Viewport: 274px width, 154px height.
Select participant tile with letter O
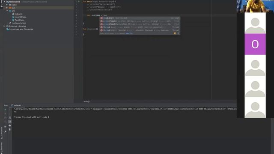click(x=255, y=44)
